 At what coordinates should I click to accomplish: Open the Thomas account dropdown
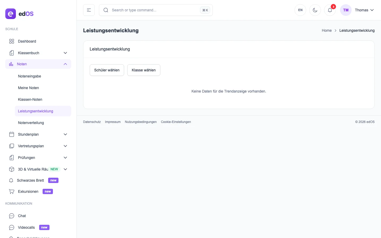coord(364,10)
